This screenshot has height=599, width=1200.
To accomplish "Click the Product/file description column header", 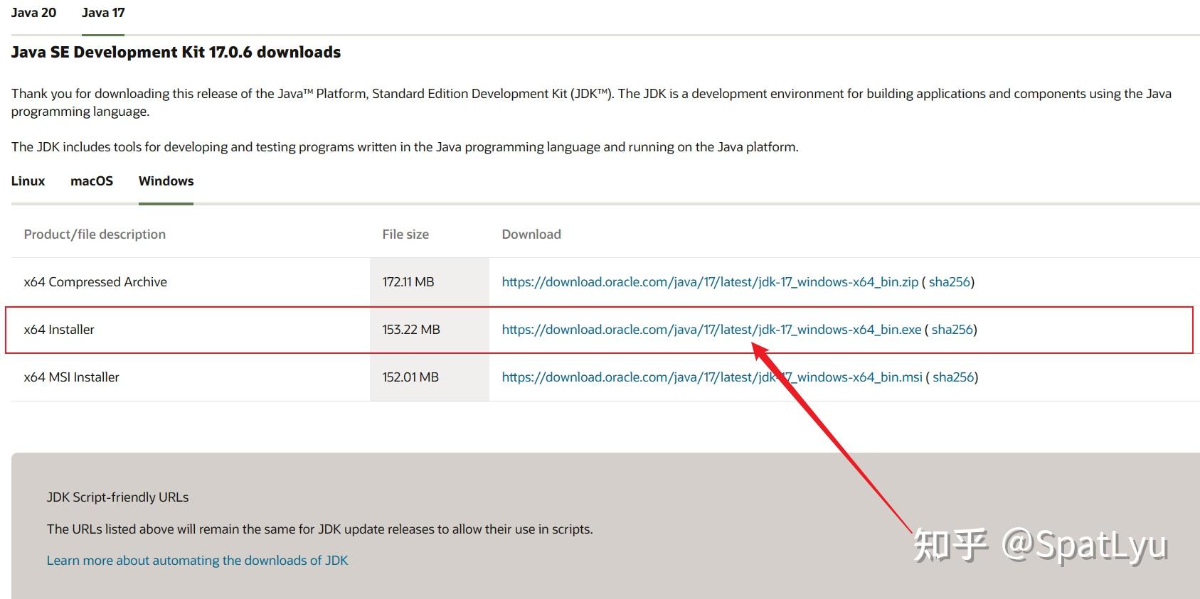I will click(95, 234).
